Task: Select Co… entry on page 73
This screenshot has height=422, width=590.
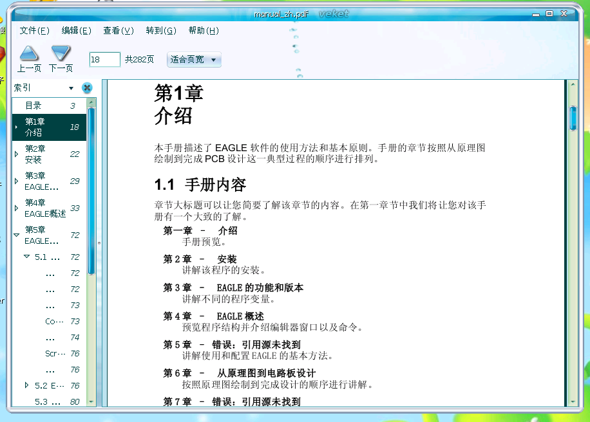Action: coord(50,321)
